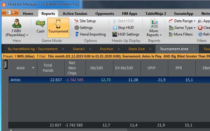
Task: Select the Reports ribbon tab
Action: pos(48,14)
